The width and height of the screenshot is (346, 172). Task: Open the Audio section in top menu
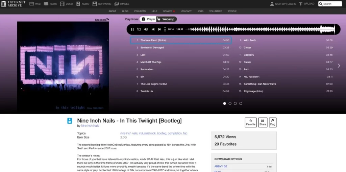83,4
